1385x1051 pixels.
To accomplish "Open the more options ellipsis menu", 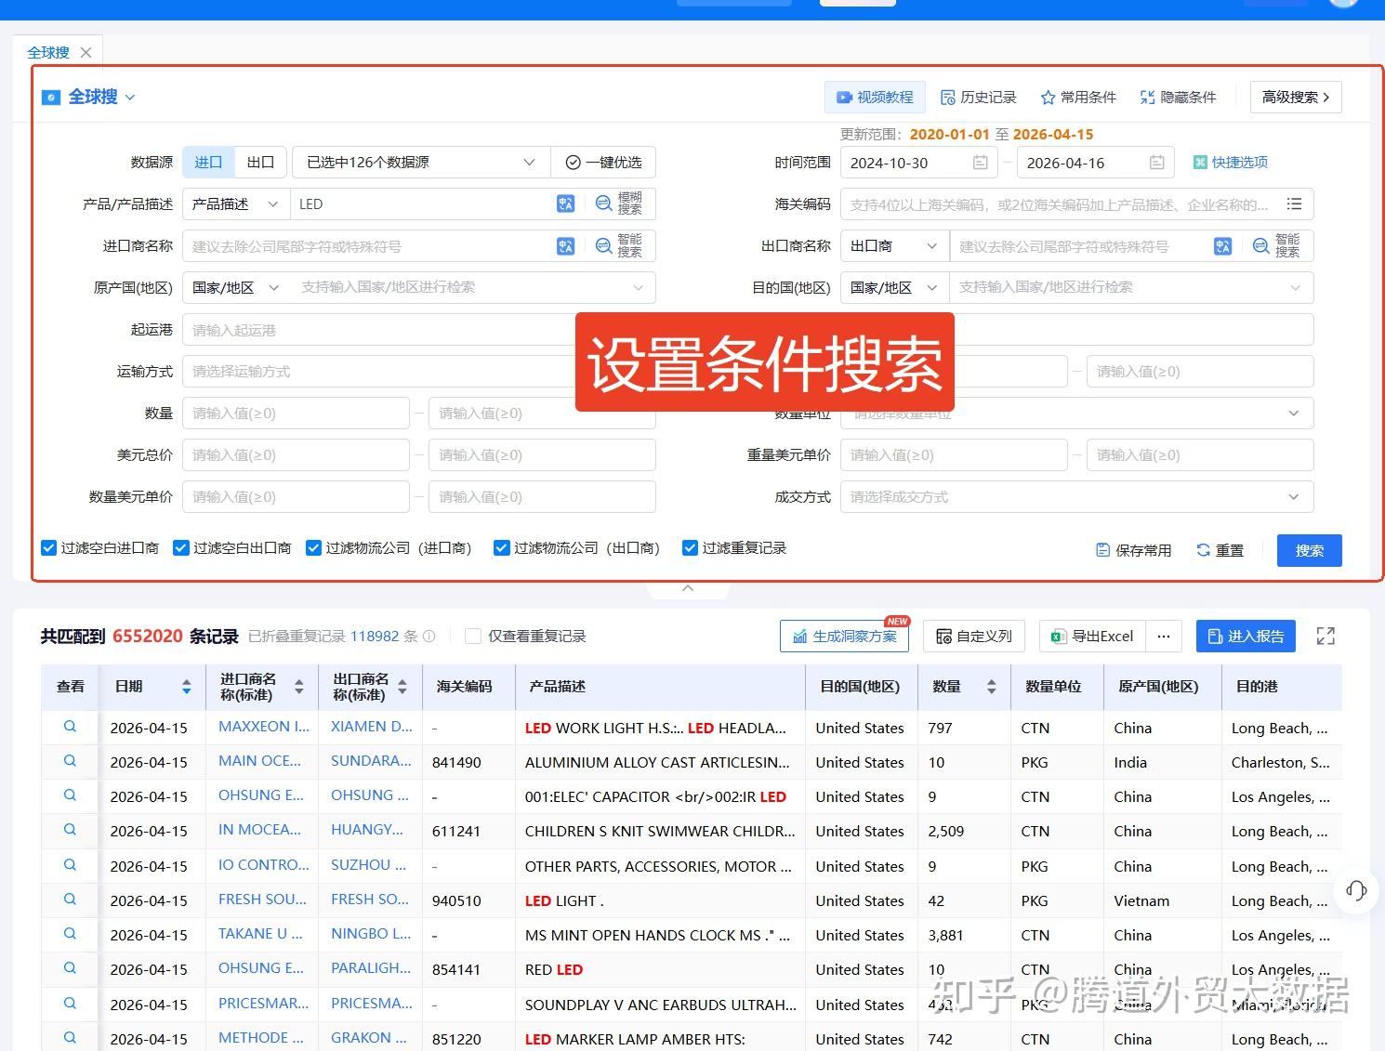I will [1164, 637].
